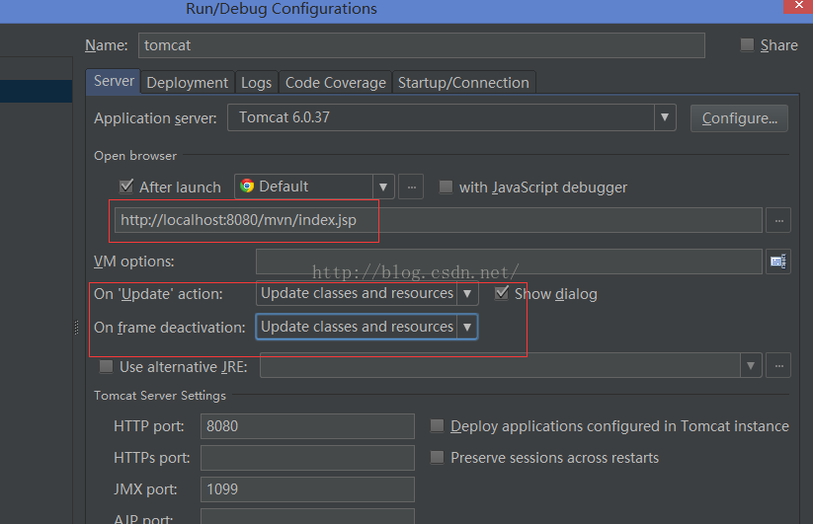Click the VM options input field

pos(509,262)
